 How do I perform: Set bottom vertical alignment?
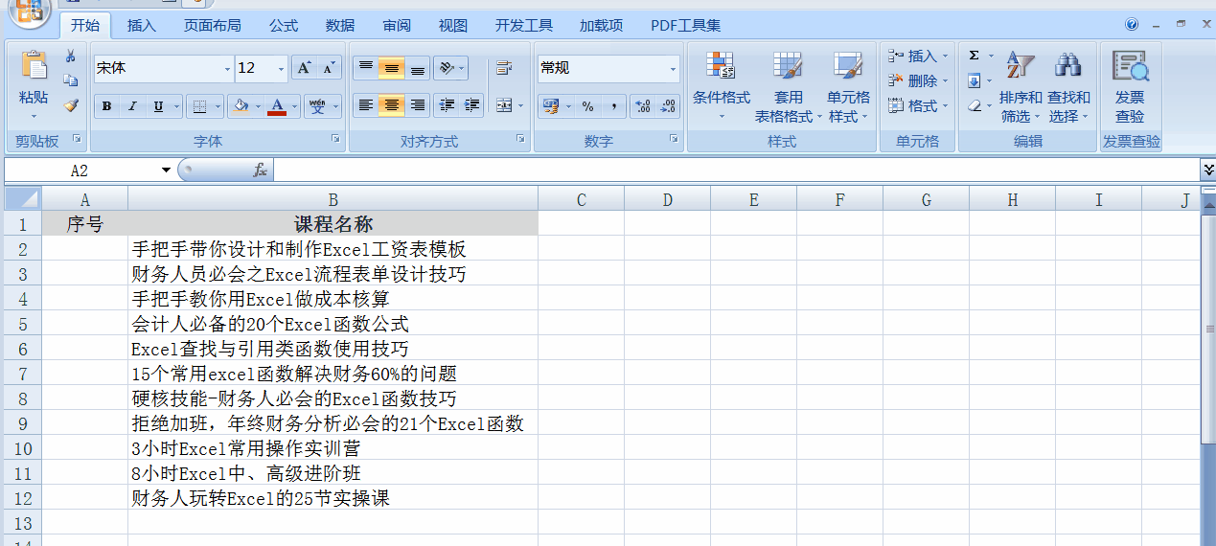coord(418,68)
